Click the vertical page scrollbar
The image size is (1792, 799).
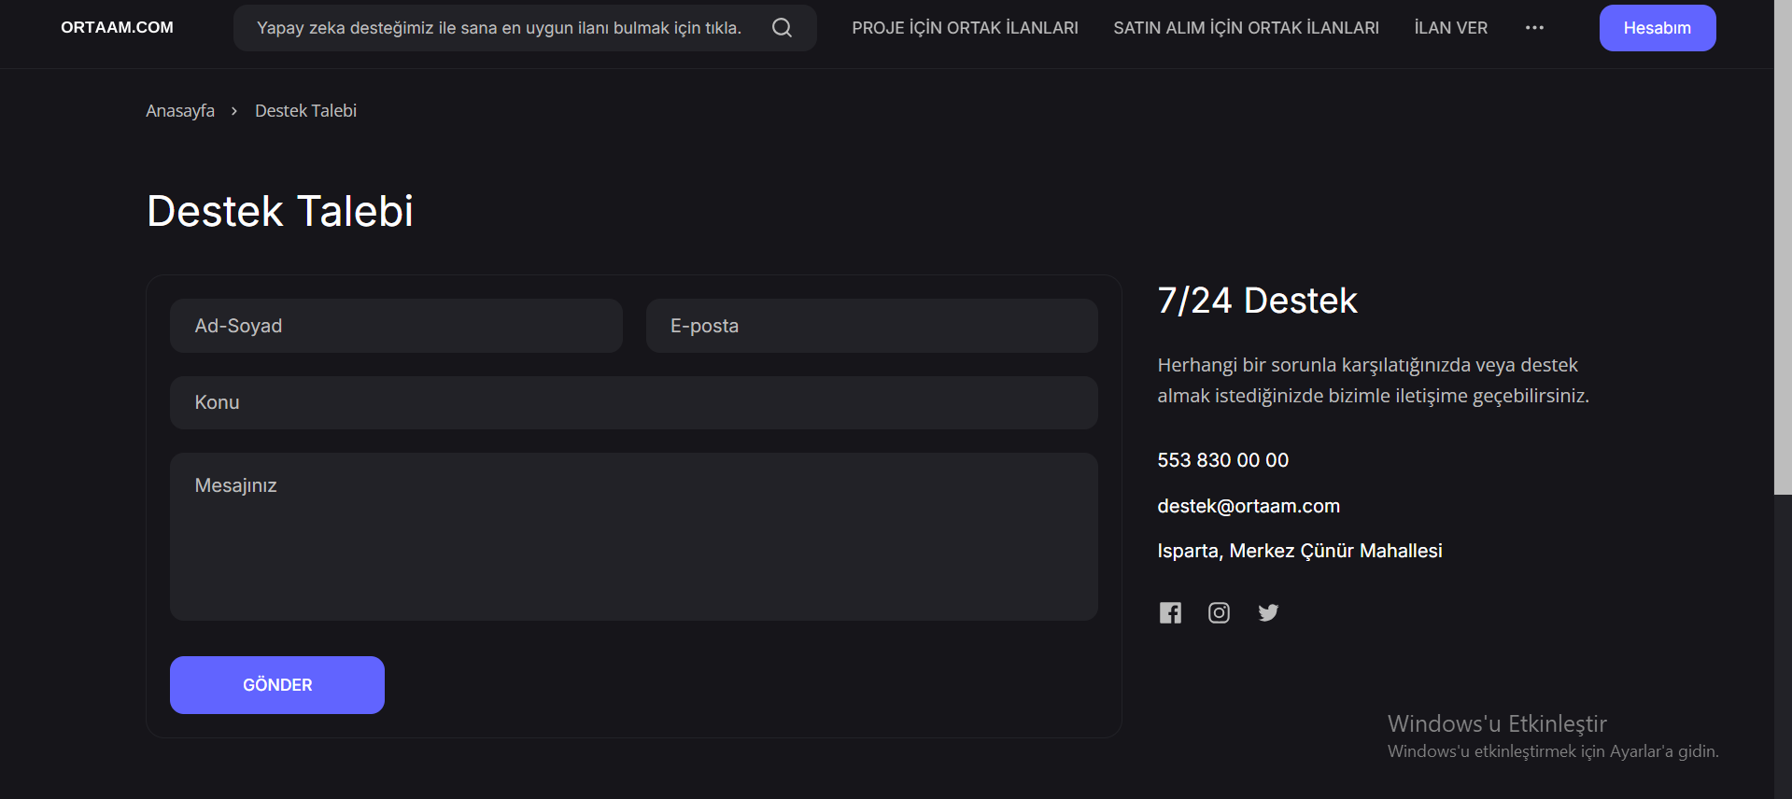tap(1783, 247)
